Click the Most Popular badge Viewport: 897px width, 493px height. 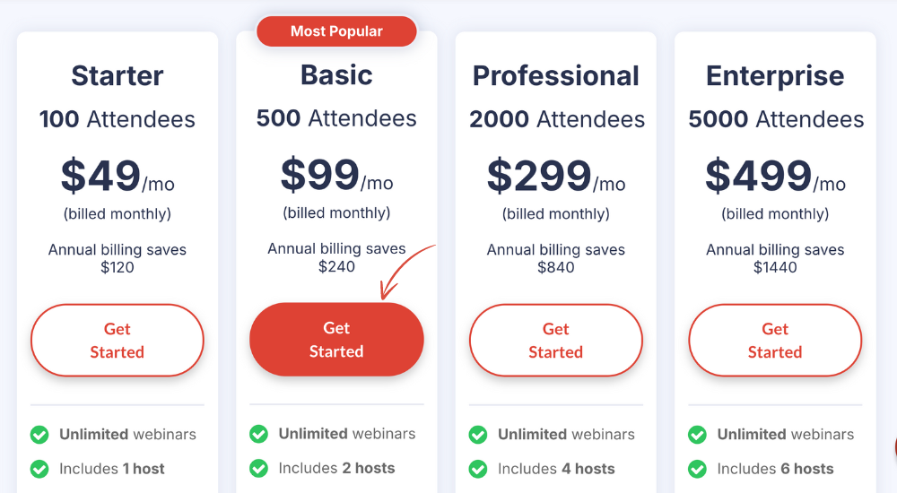point(336,30)
